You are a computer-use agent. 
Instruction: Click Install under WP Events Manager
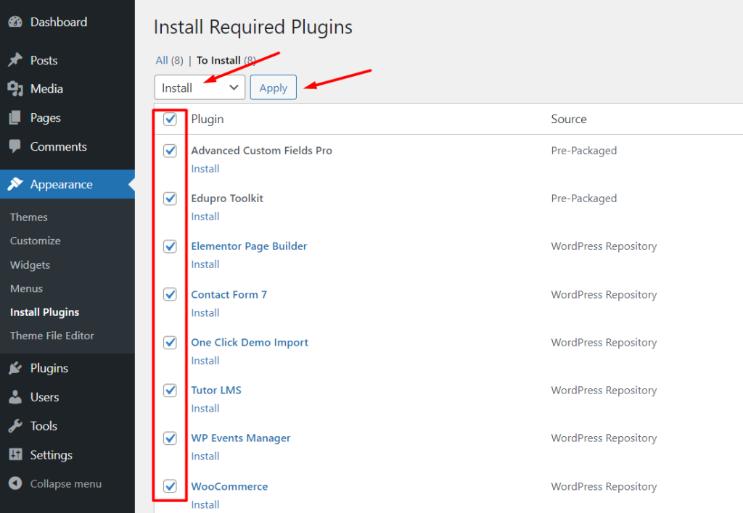pyautogui.click(x=205, y=456)
